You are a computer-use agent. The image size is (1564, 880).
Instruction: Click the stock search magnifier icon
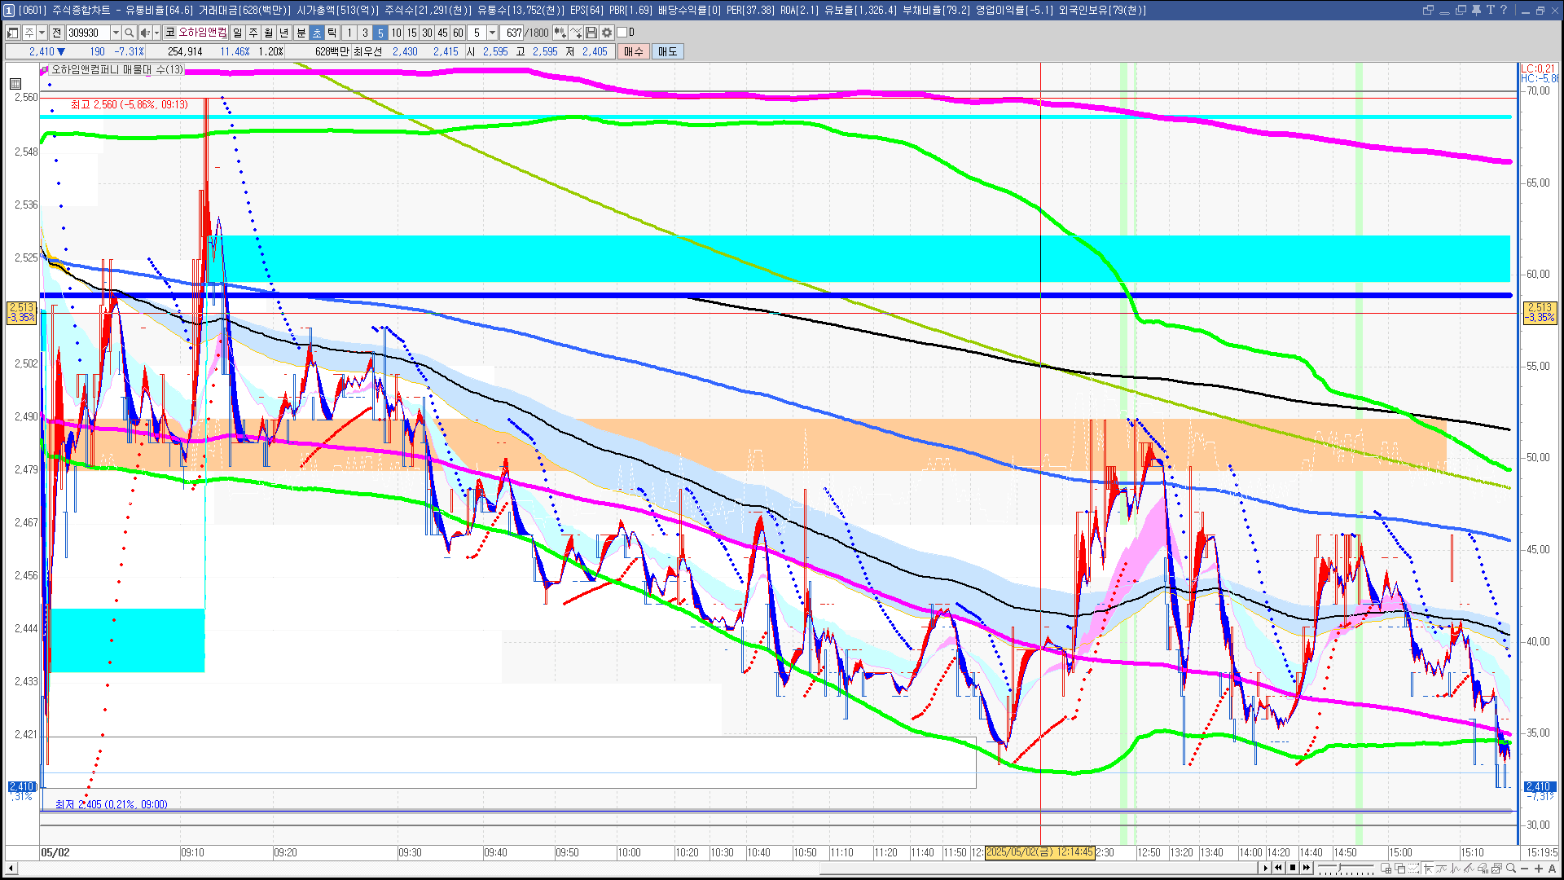[129, 33]
